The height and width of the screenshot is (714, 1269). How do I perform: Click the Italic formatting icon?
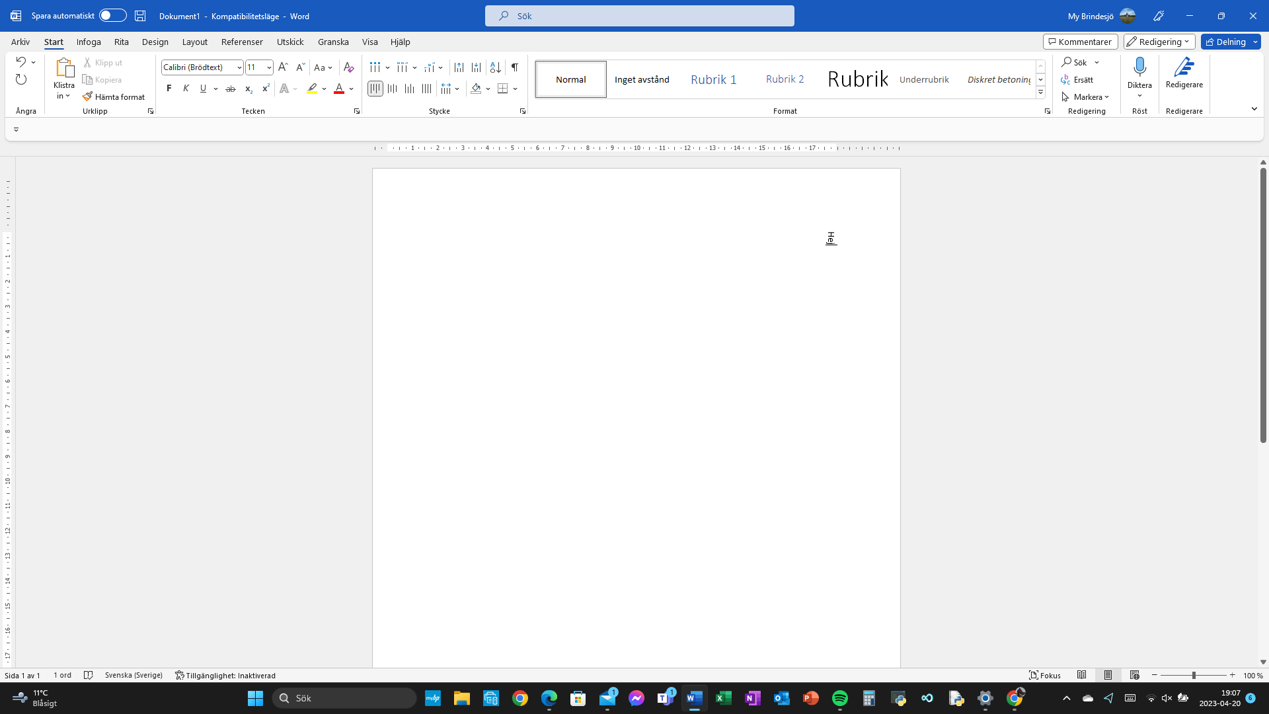(186, 88)
